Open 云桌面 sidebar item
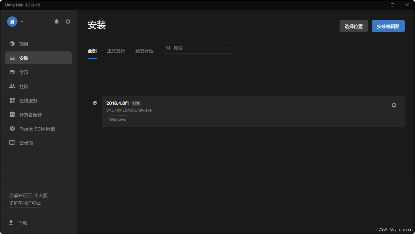 point(38,143)
